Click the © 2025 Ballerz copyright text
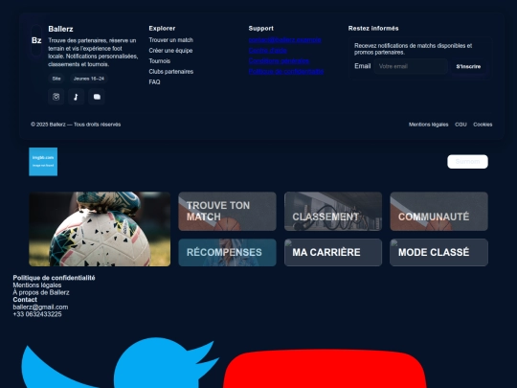Image resolution: width=517 pixels, height=388 pixels. click(x=76, y=125)
